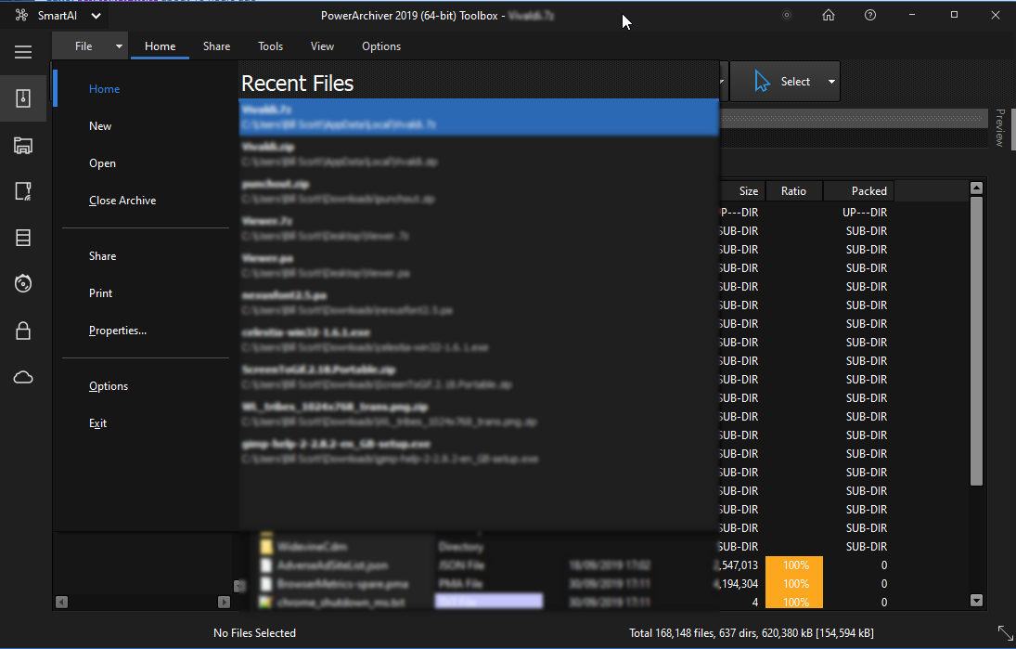Image resolution: width=1016 pixels, height=649 pixels.
Task: Open the help question mark icon
Action: coord(869,15)
